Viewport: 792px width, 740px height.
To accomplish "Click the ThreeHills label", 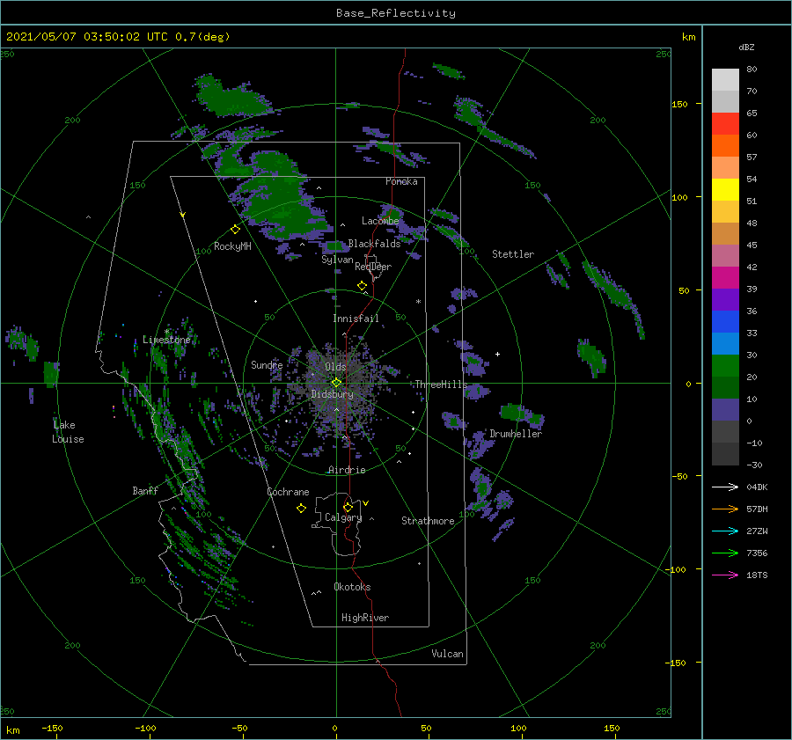I will pos(441,385).
